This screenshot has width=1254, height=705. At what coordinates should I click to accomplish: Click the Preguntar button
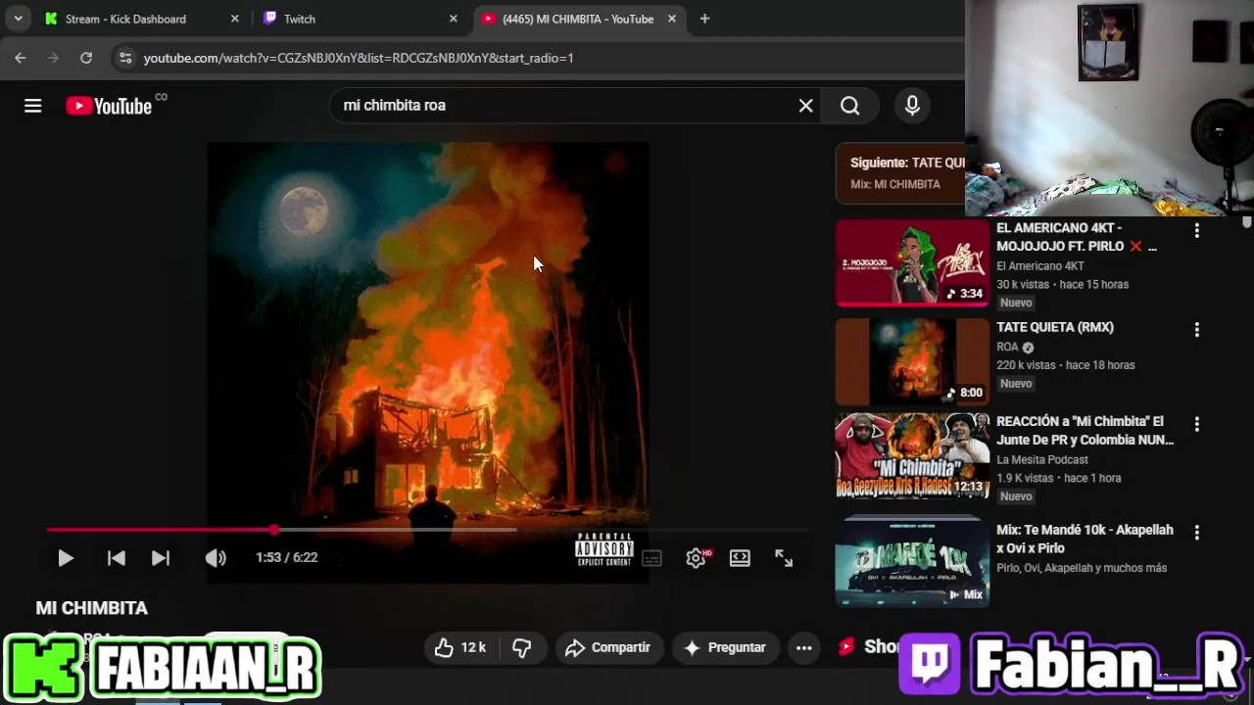pyautogui.click(x=725, y=647)
